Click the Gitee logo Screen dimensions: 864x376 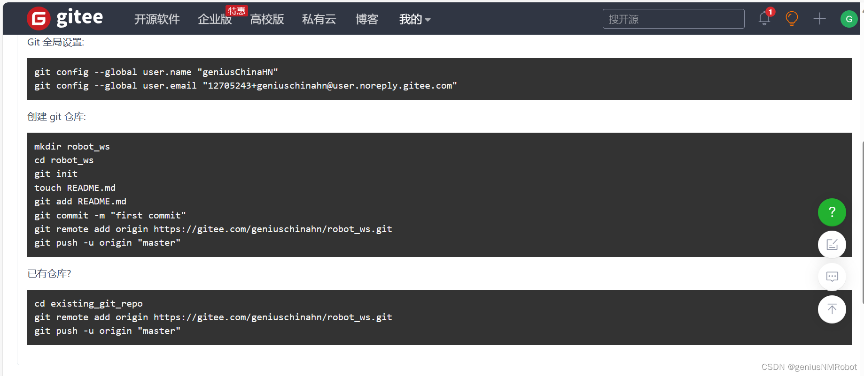(65, 19)
